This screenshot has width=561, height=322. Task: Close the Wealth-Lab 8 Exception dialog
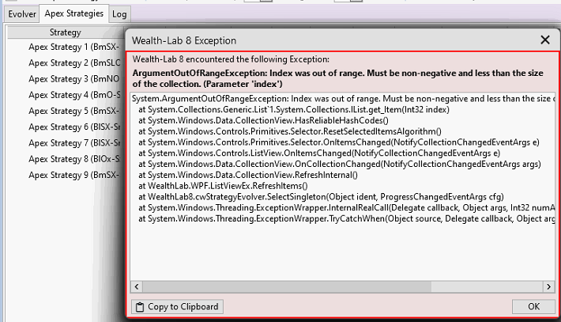click(545, 40)
